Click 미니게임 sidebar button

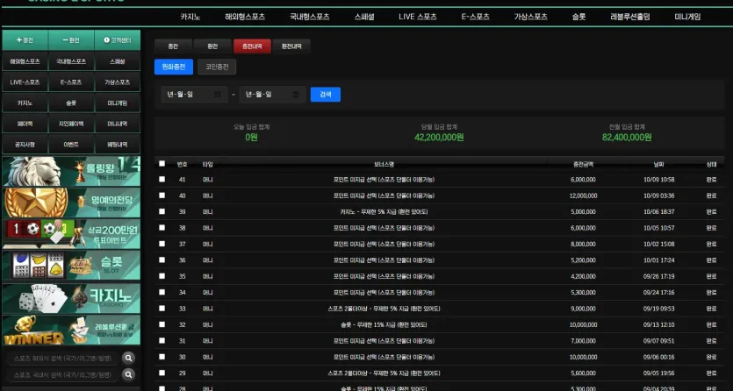(x=118, y=103)
